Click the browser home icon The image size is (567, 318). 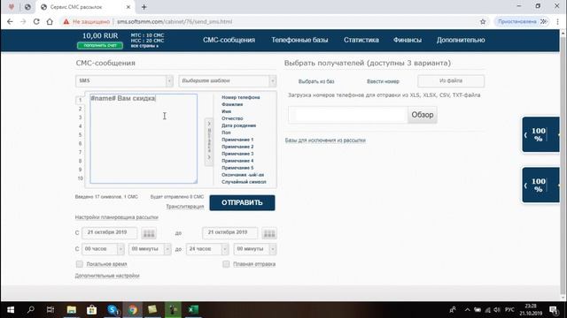click(x=50, y=21)
